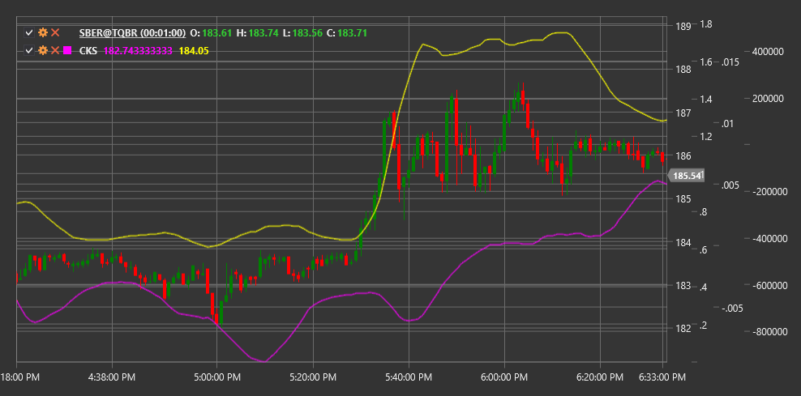Click the -800000 axis label
The height and width of the screenshot is (396, 801).
click(769, 332)
